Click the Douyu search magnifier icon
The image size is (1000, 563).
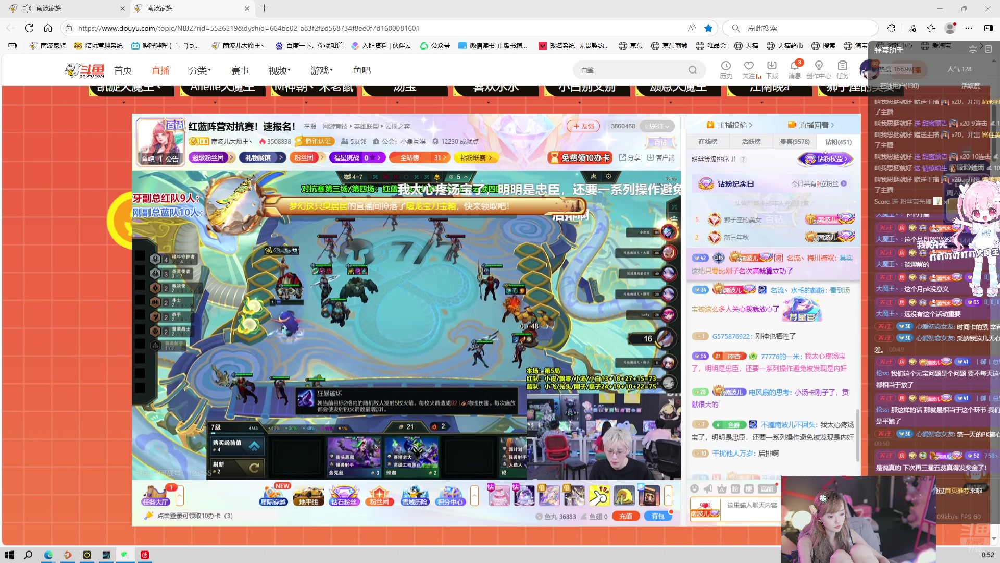tap(692, 70)
